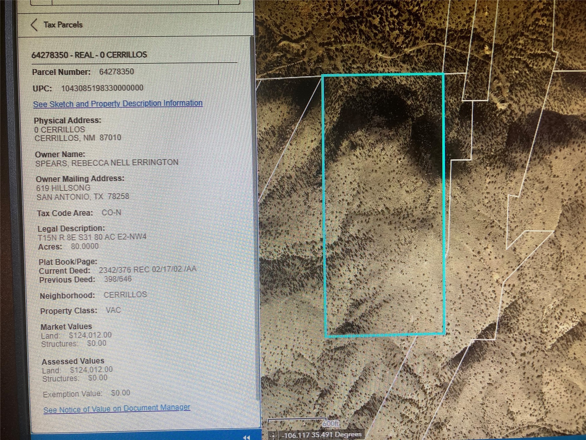Open See Notice of Value on Document Manager
This screenshot has height=440, width=586.
point(116,408)
